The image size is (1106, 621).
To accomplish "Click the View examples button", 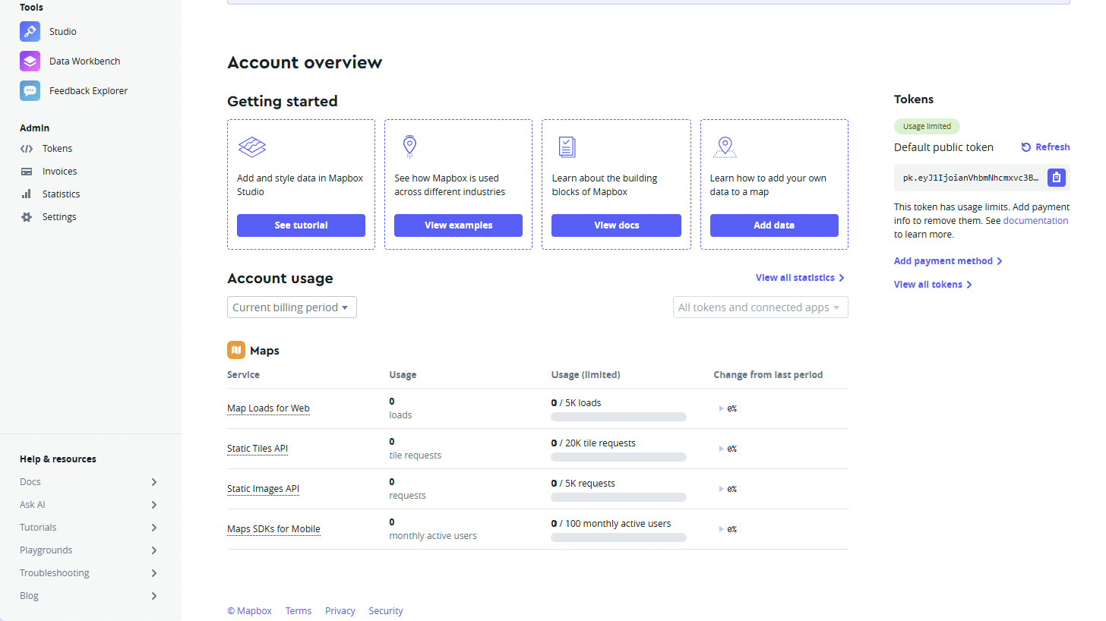I will click(x=458, y=225).
